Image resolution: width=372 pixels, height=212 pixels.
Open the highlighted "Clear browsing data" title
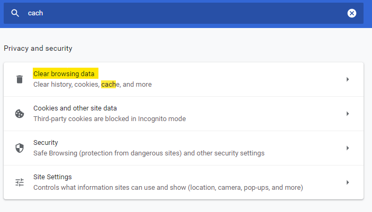63,74
